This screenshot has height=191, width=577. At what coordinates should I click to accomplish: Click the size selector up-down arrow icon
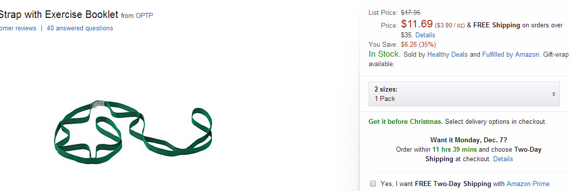click(554, 94)
